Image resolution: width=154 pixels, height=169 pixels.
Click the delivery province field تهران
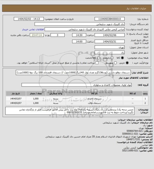[x=110, y=47]
